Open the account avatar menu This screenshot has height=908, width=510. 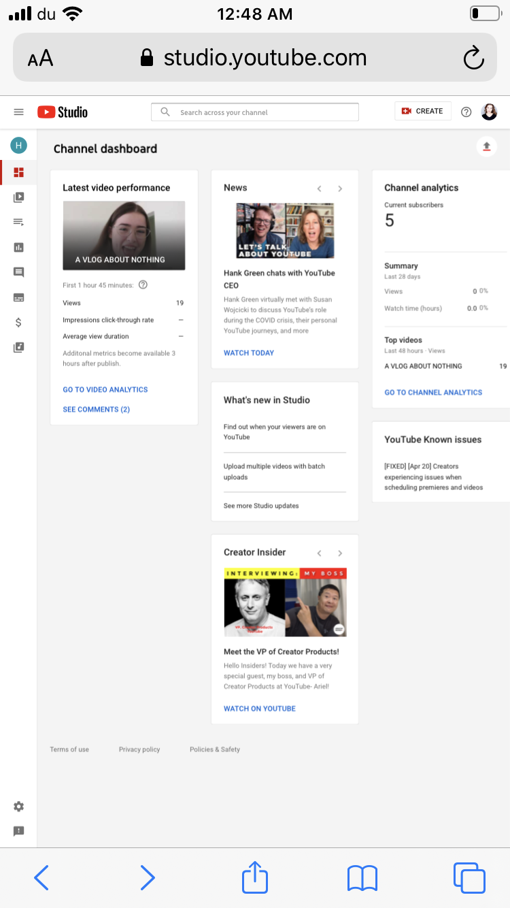[x=490, y=112]
